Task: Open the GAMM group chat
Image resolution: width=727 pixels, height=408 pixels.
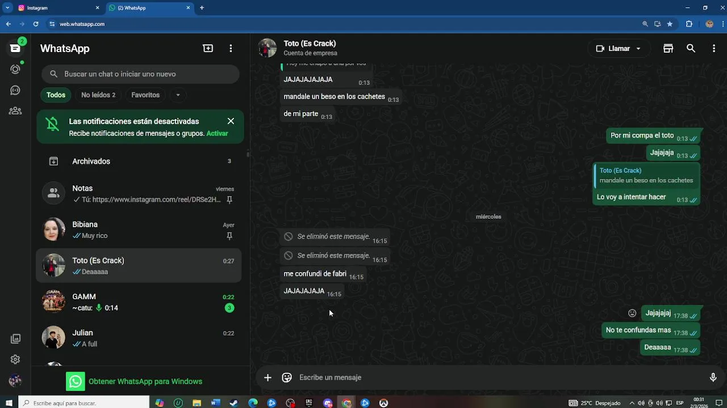Action: pos(139,302)
